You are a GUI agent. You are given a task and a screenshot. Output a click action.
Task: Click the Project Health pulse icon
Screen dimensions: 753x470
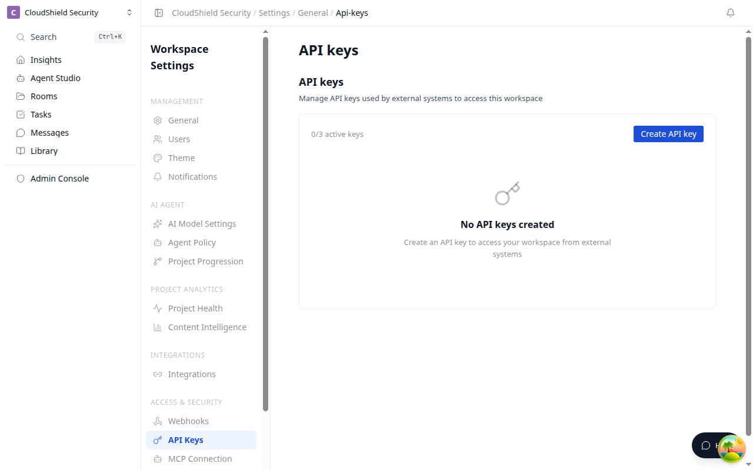point(158,308)
